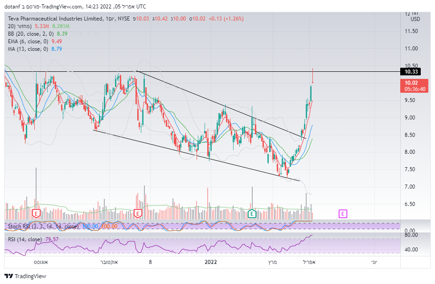
Task: Click the red current price label 10.02
Action: [414, 86]
